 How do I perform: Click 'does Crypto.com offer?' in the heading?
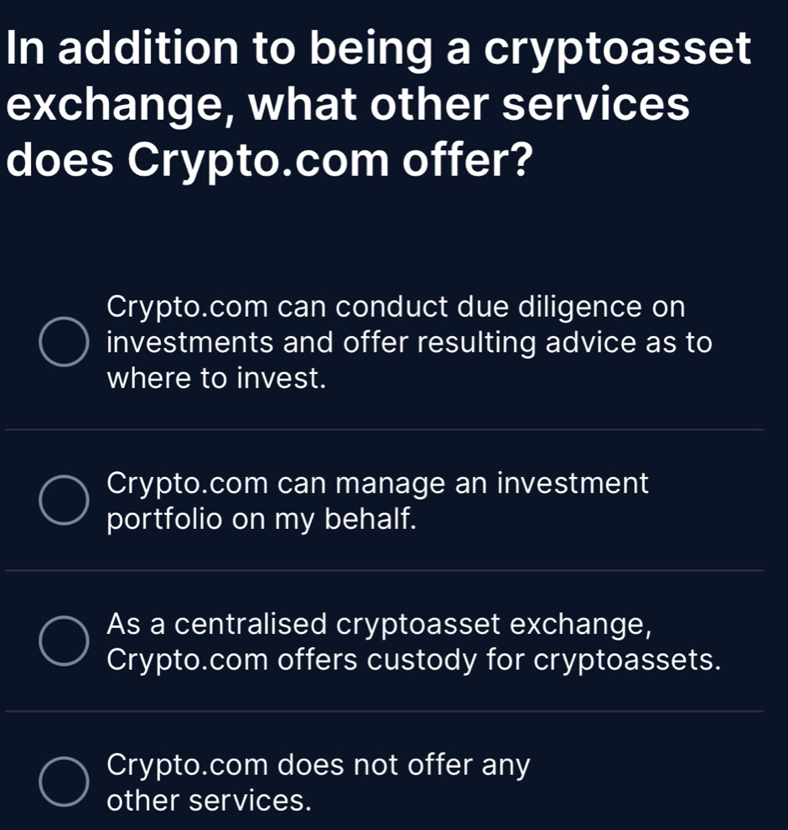click(270, 160)
